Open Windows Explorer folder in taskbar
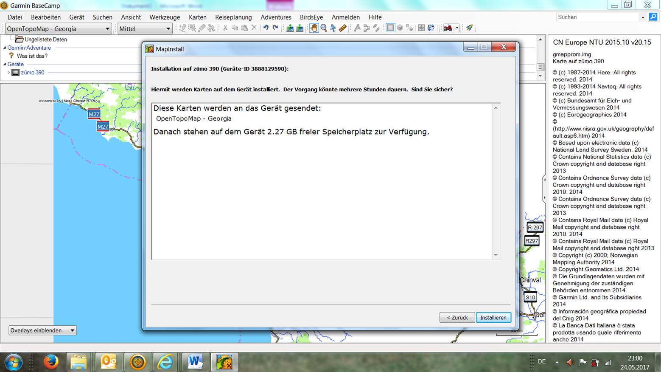 (78, 362)
